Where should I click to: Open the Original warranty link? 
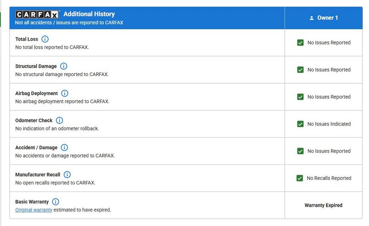click(34, 210)
